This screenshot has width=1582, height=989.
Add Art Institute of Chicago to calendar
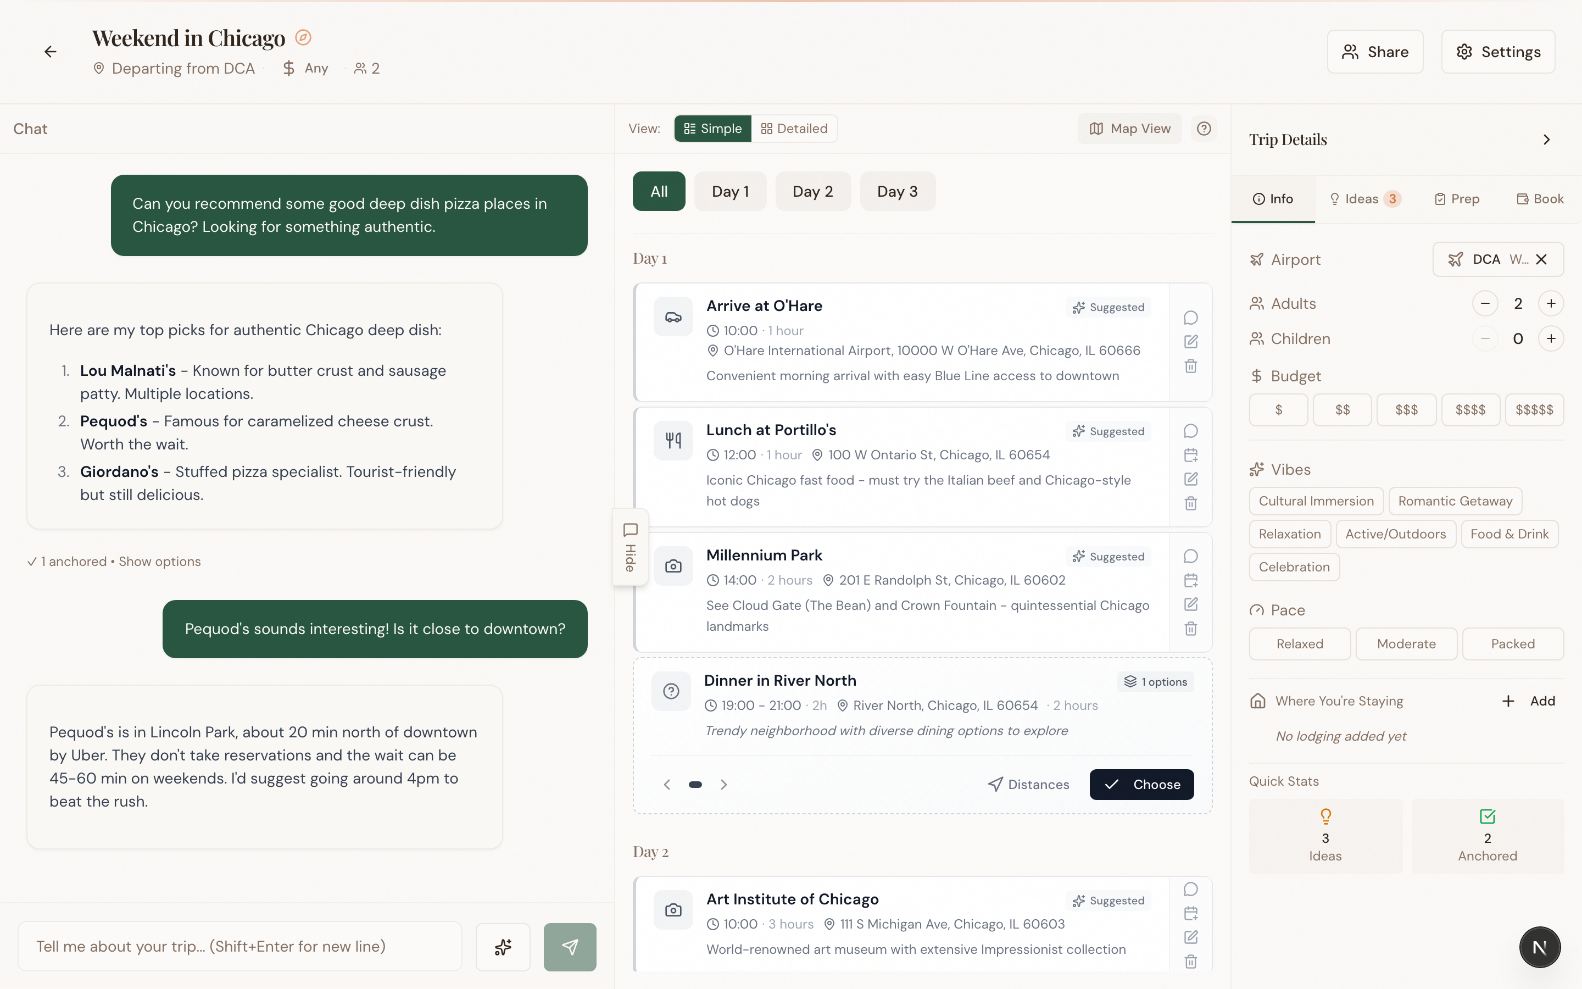[x=1190, y=913]
